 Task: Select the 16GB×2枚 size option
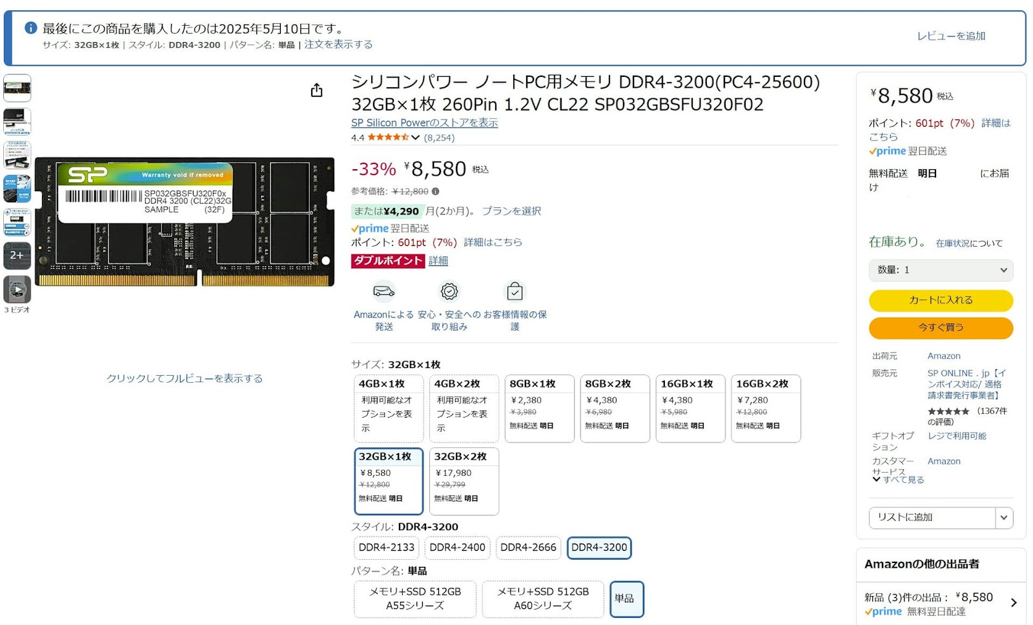(766, 408)
